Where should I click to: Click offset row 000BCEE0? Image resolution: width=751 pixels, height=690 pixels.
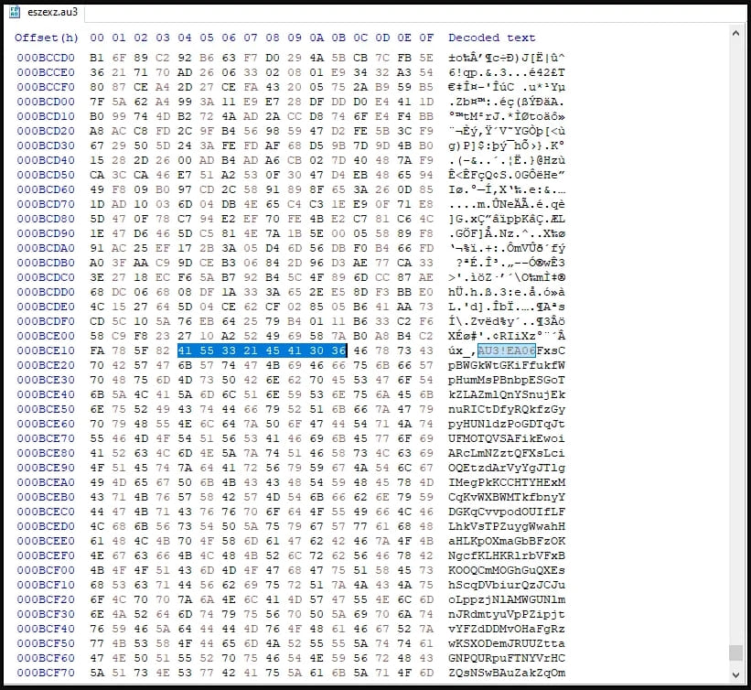click(46, 541)
